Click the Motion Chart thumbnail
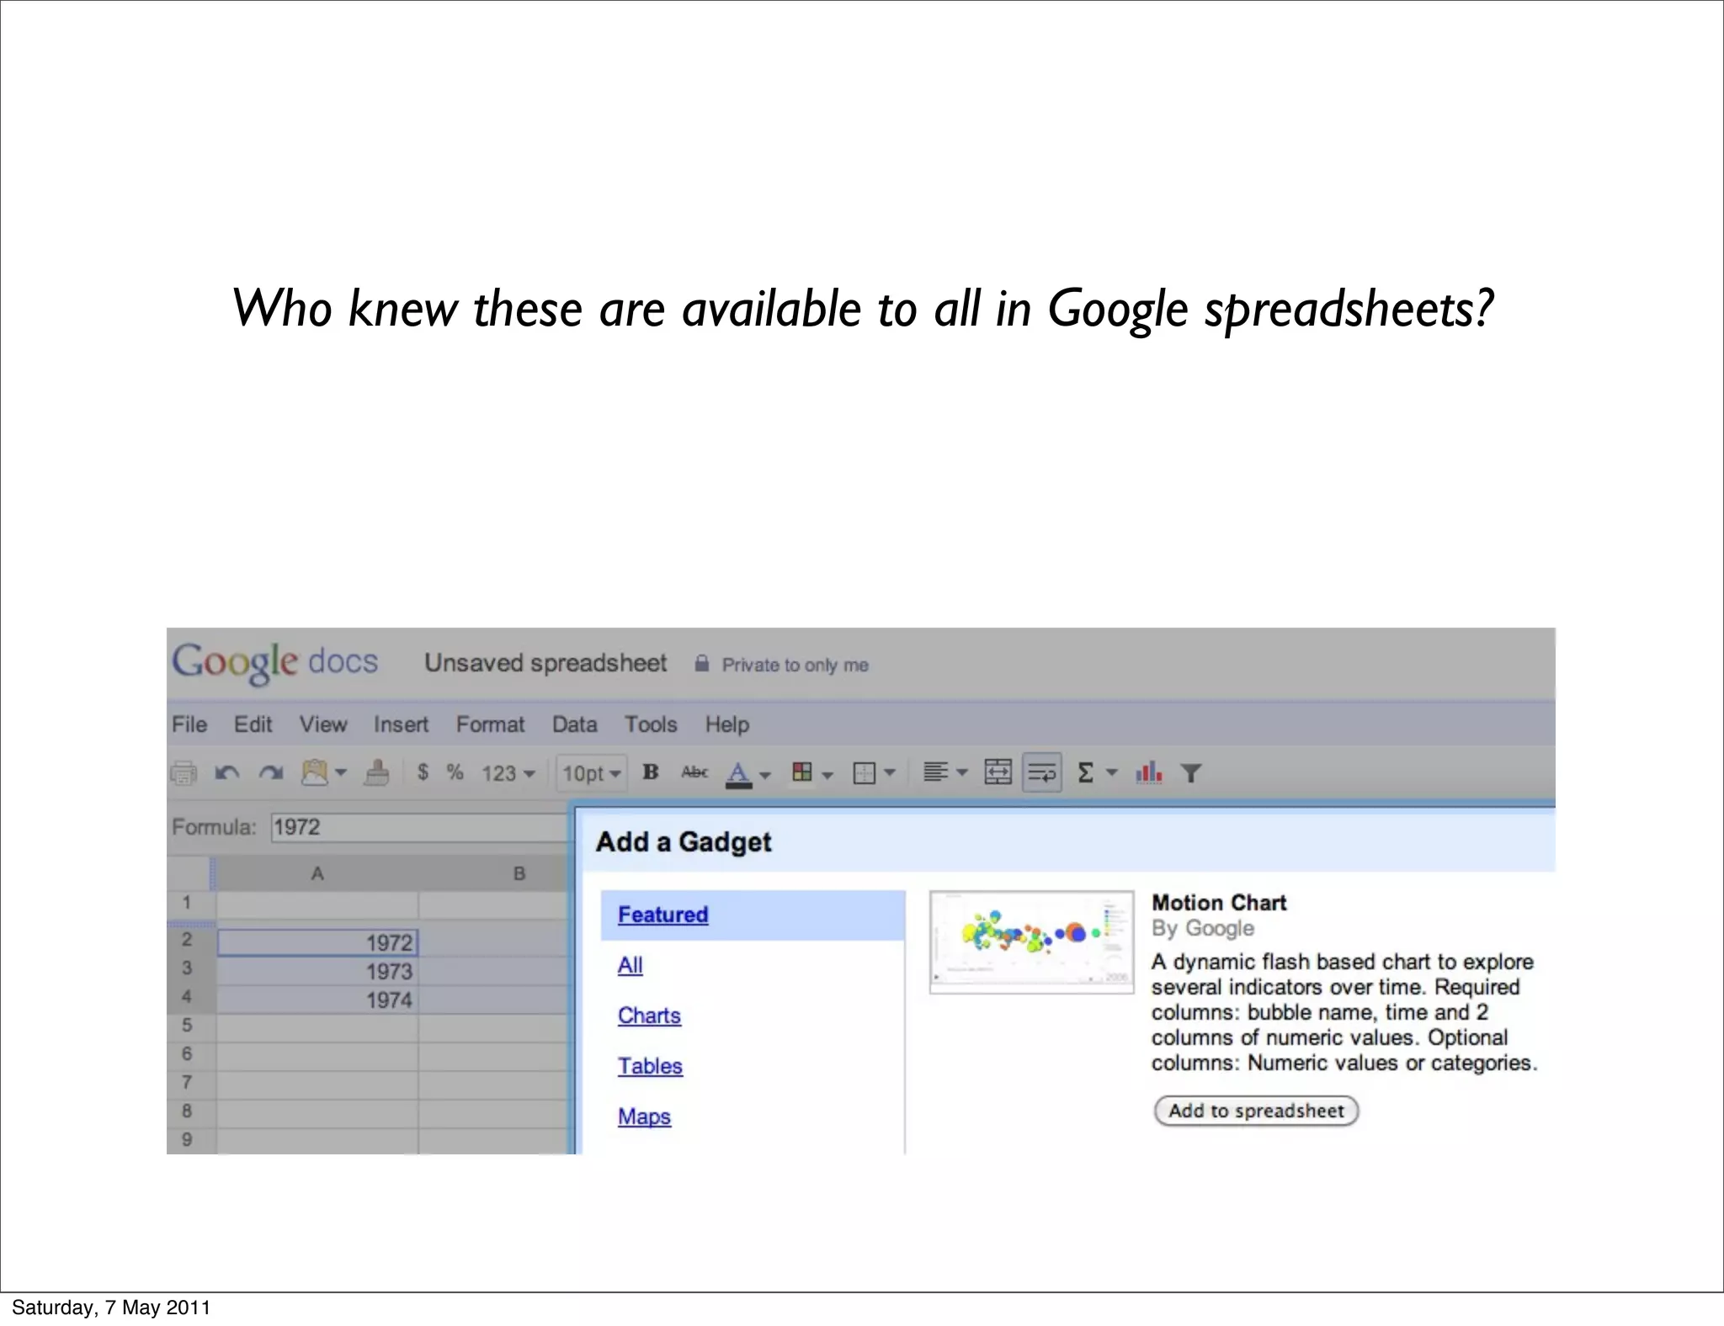 click(1032, 942)
